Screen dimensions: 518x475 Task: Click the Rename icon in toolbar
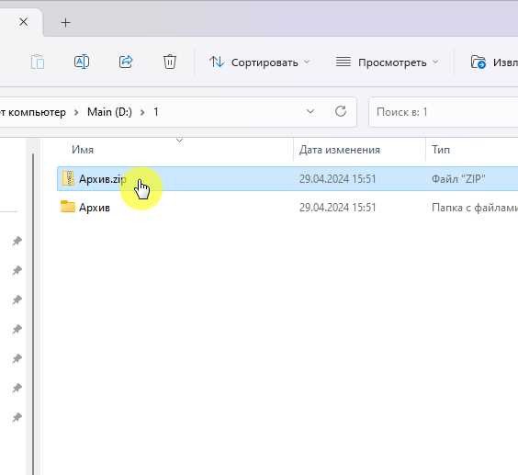(x=81, y=62)
